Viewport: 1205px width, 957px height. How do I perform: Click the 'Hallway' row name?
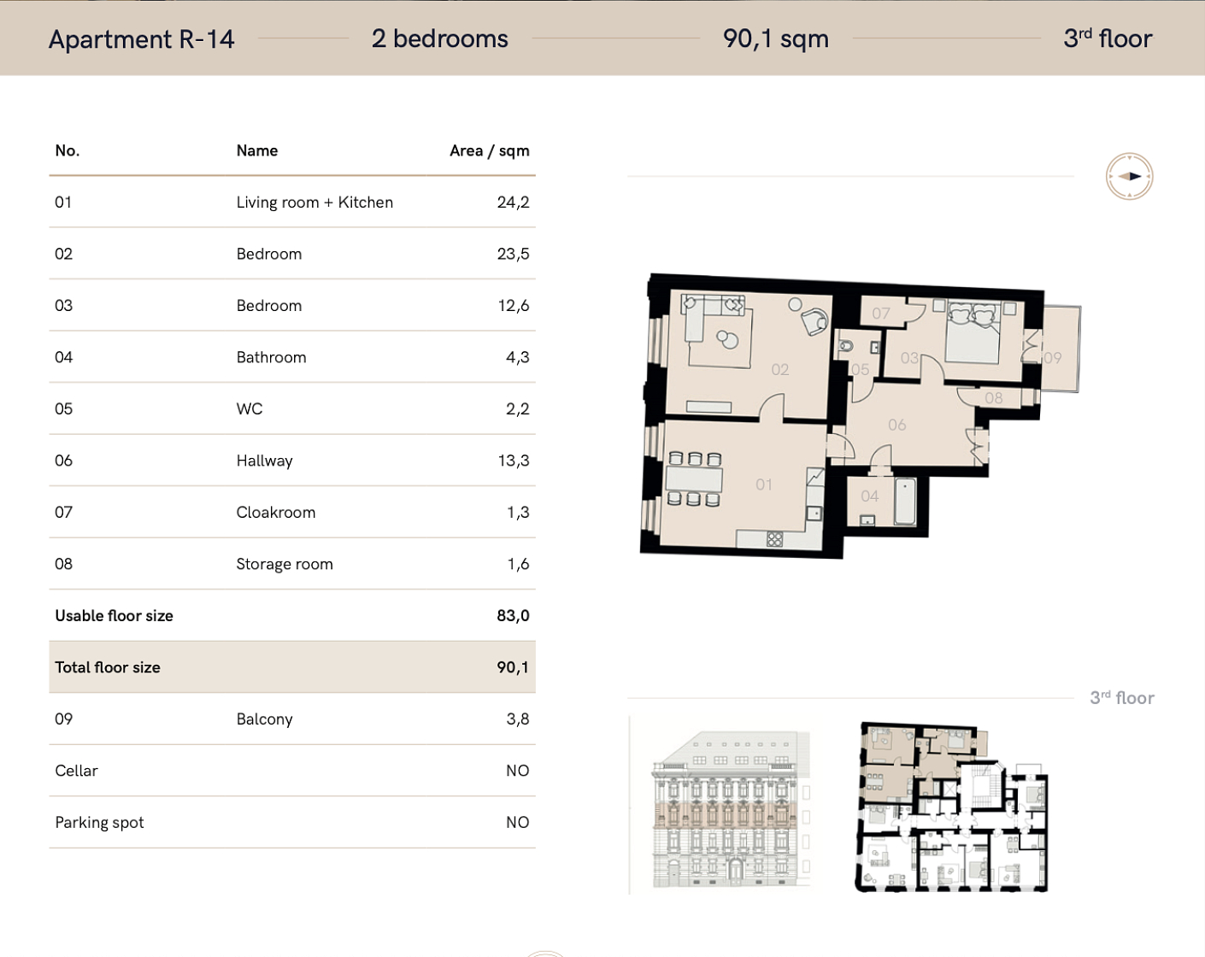click(264, 461)
